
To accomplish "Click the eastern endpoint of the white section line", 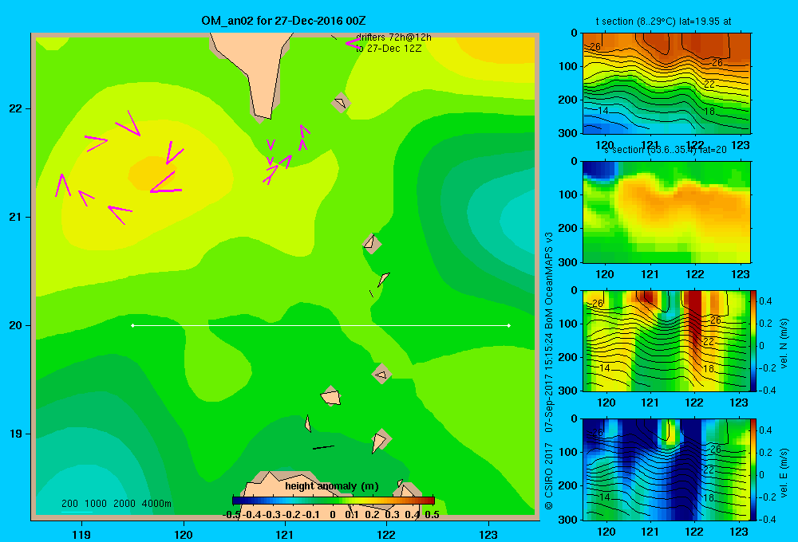I will (509, 325).
